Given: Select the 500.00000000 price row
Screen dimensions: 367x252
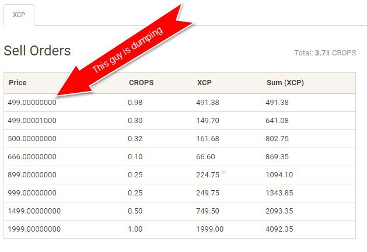Looking at the screenshot, I should [x=180, y=139].
